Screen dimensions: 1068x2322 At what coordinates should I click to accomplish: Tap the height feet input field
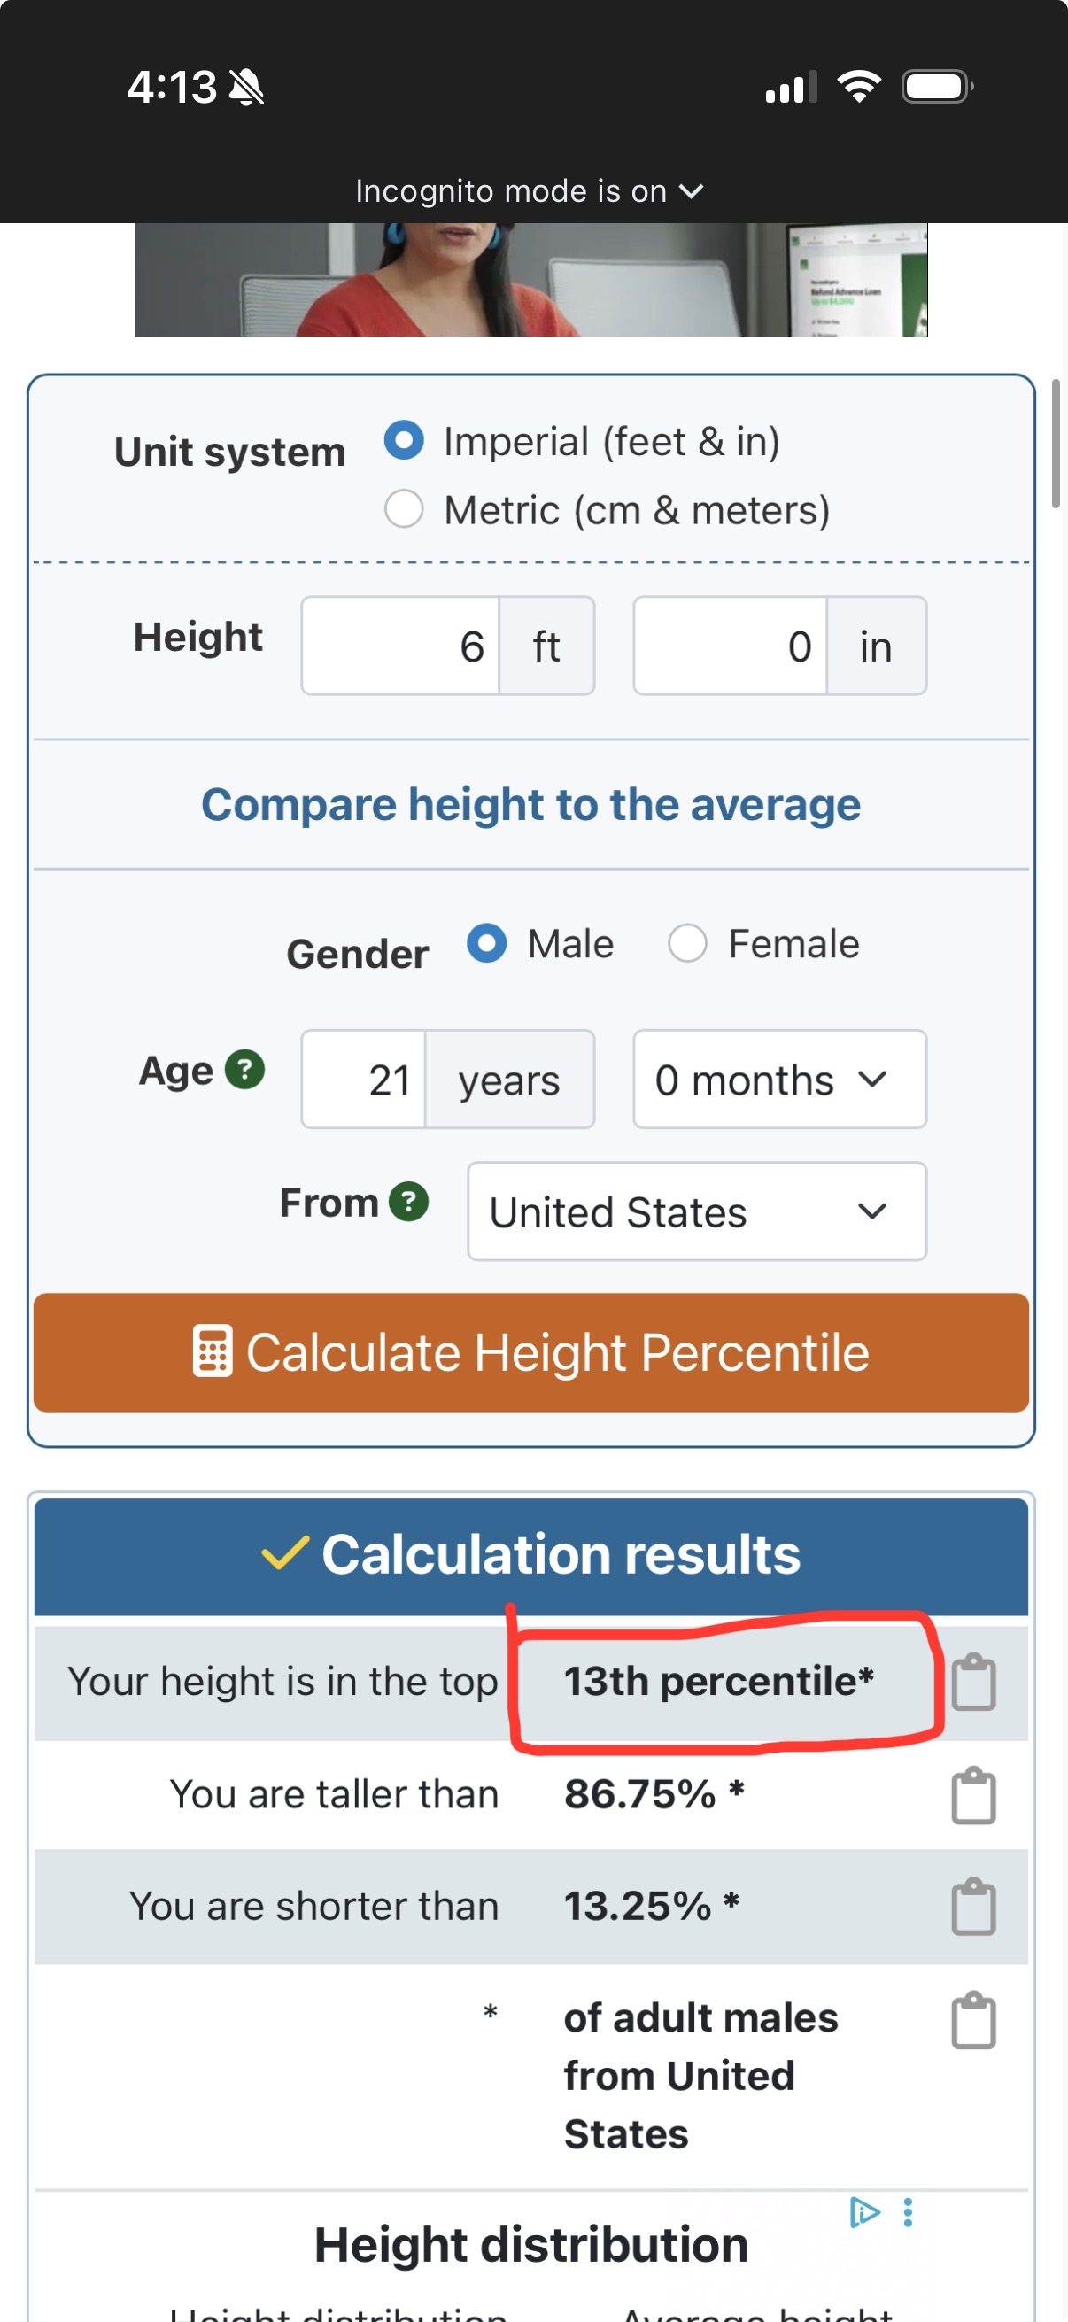(401, 646)
